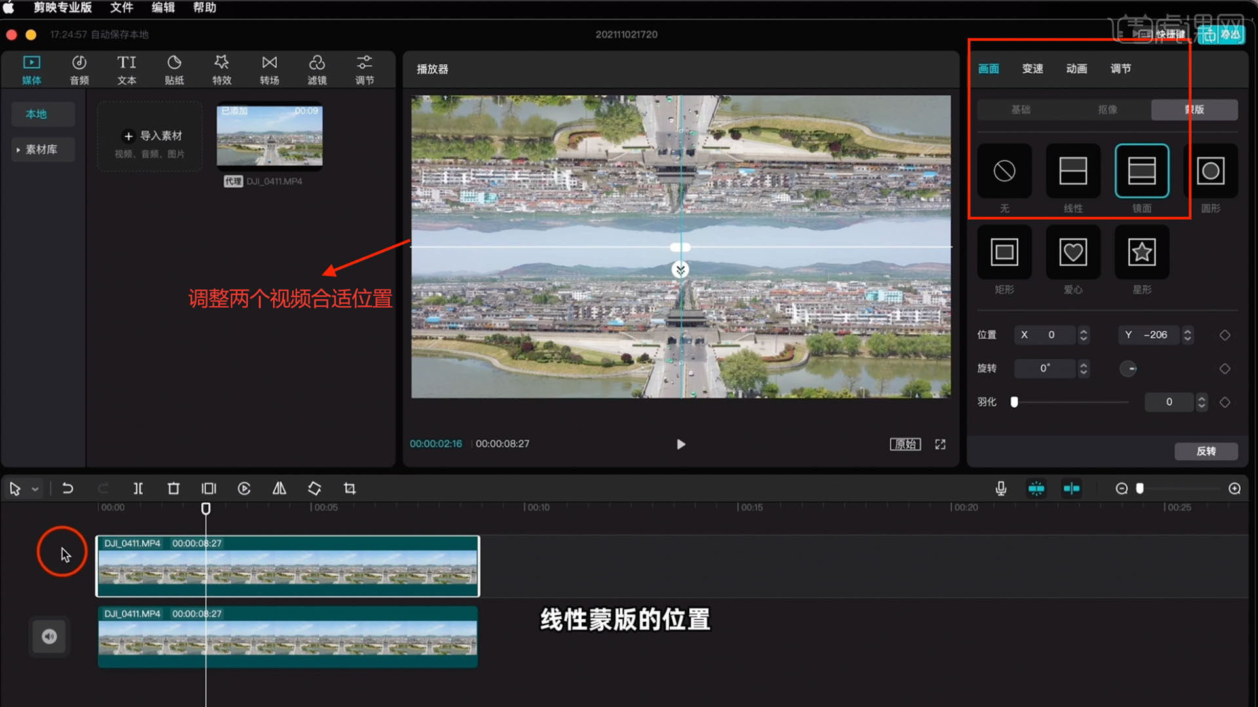Toggle the timeline snapping magnet icon
The width and height of the screenshot is (1258, 707).
coord(1036,488)
